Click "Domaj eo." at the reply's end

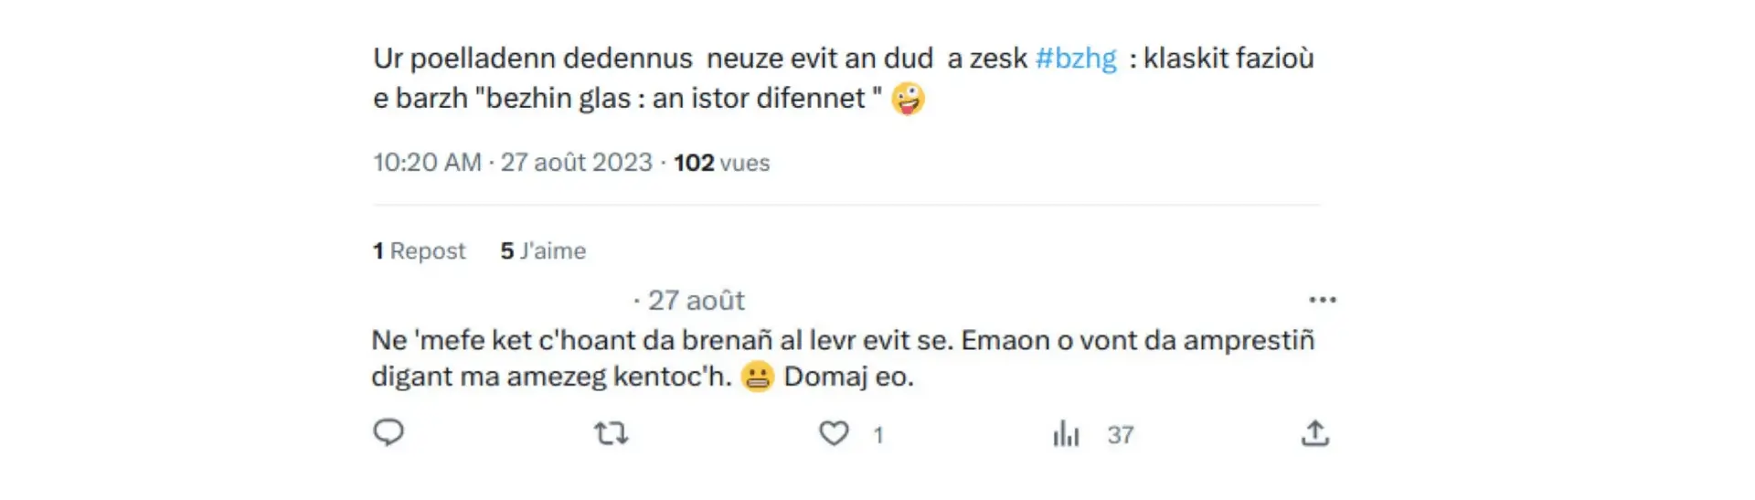[x=848, y=377]
